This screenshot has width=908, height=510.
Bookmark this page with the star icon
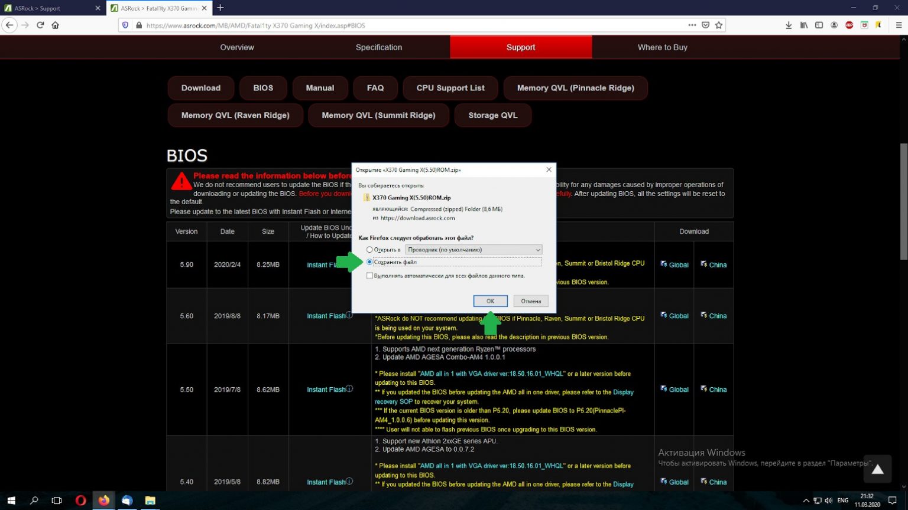[719, 25]
